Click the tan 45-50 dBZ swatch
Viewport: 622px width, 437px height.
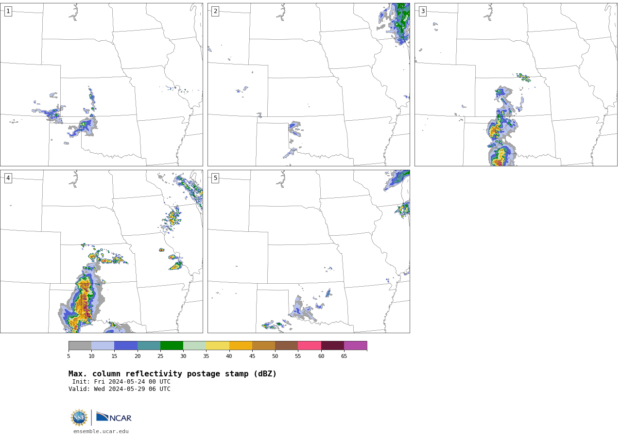point(263,346)
